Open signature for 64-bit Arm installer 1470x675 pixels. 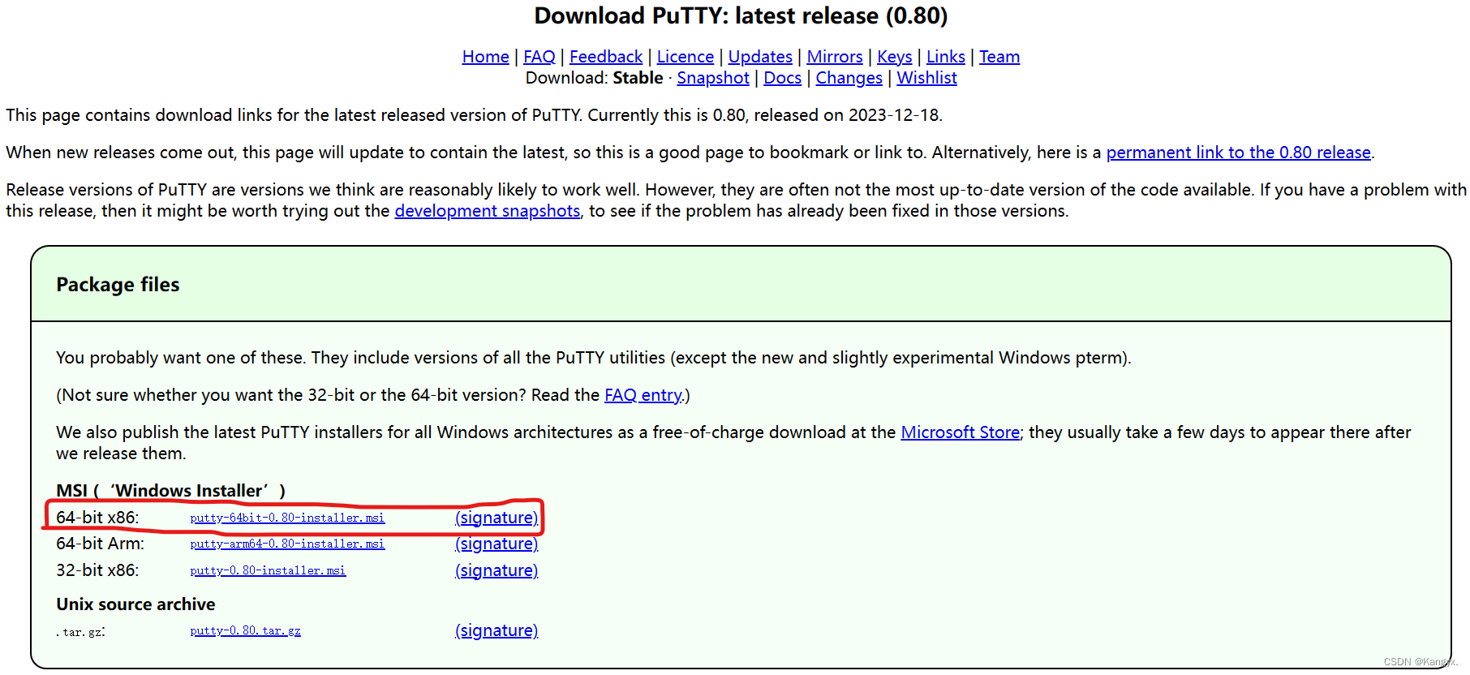496,544
